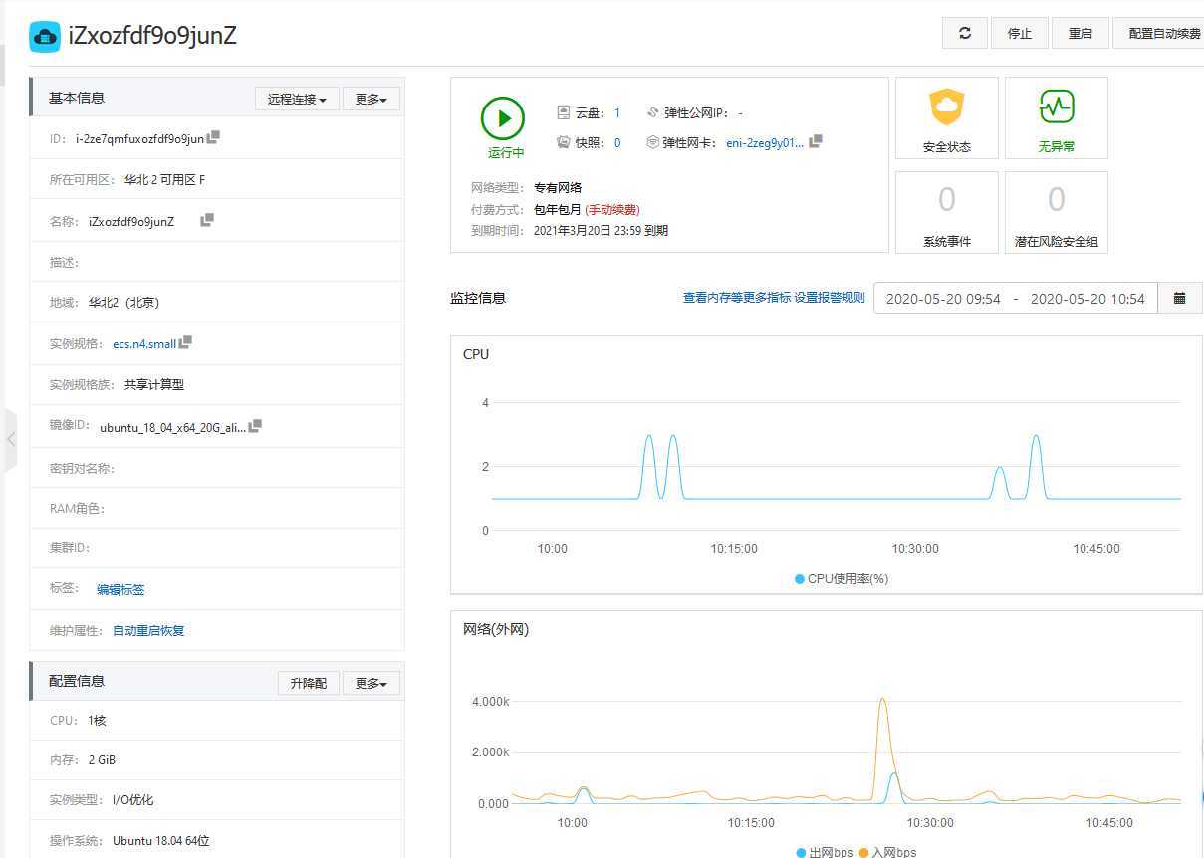
Task: Click the elastic public IP icon
Action: (x=653, y=112)
